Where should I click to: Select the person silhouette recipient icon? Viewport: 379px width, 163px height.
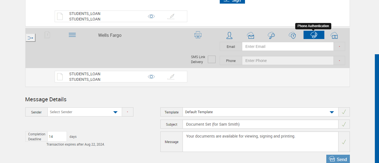pyautogui.click(x=229, y=35)
